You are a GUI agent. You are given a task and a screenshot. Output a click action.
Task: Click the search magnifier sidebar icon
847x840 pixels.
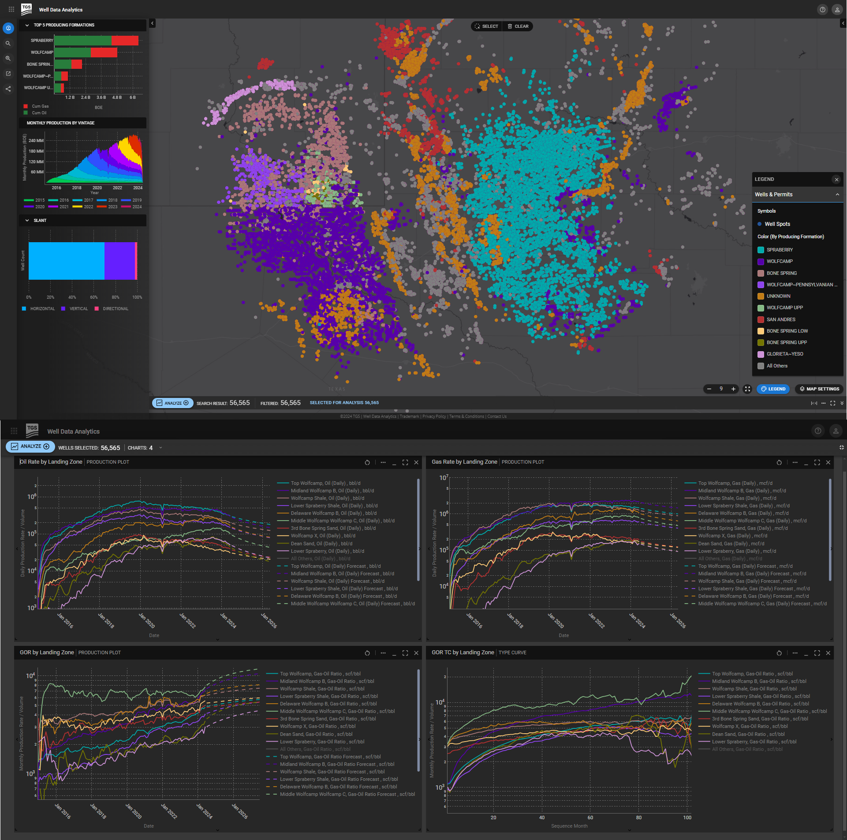(x=8, y=44)
